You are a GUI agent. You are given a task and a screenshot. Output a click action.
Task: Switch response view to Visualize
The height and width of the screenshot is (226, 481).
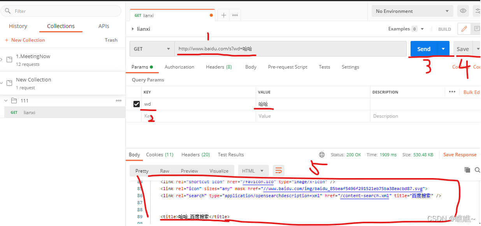click(219, 171)
